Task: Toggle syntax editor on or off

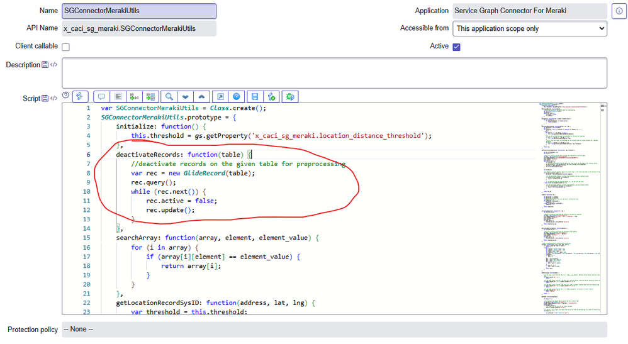Action: [x=80, y=96]
